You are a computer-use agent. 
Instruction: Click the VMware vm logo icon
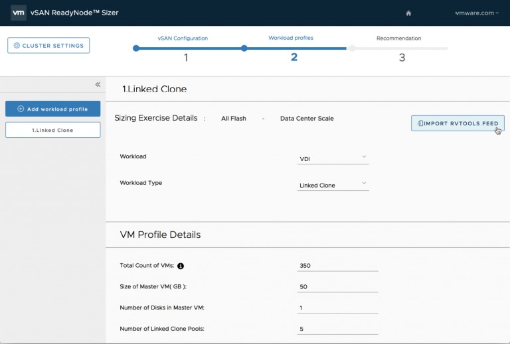tap(19, 13)
